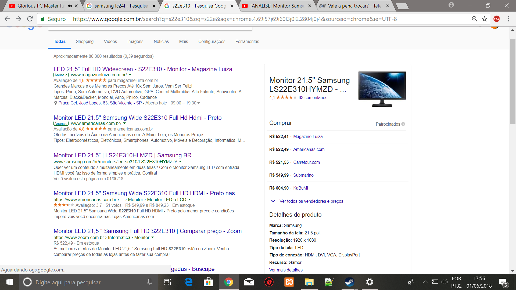The width and height of the screenshot is (516, 290).
Task: Click the Chrome icon in the taskbar
Action: click(229, 282)
